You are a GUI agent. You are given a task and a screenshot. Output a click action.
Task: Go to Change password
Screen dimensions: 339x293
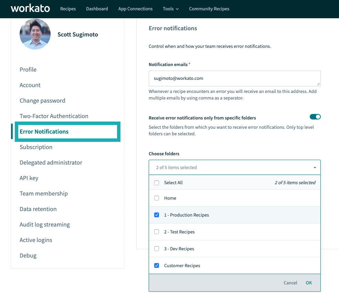pos(42,101)
